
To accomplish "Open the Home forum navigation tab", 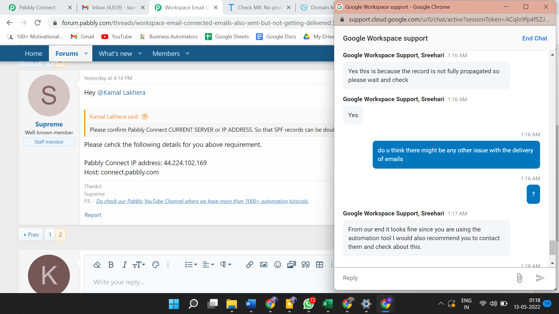I will point(33,53).
